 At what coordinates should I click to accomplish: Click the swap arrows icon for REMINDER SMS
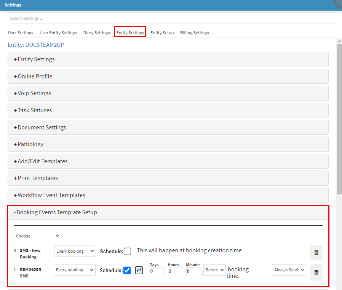139,270
